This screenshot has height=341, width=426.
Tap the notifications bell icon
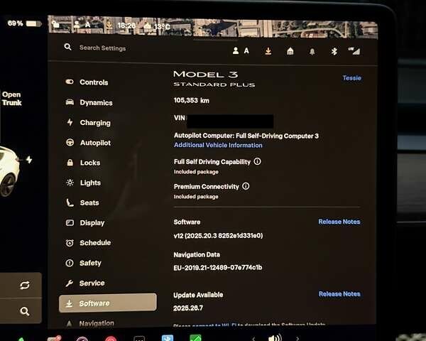click(x=312, y=51)
